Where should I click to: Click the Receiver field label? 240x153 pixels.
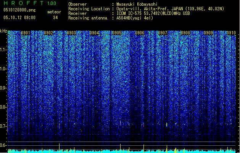pyautogui.click(x=77, y=13)
